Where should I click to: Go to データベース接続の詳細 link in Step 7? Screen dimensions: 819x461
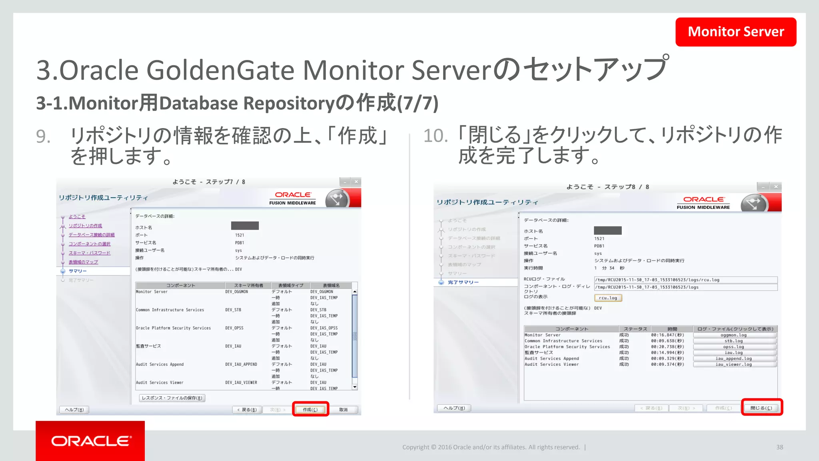coord(92,235)
